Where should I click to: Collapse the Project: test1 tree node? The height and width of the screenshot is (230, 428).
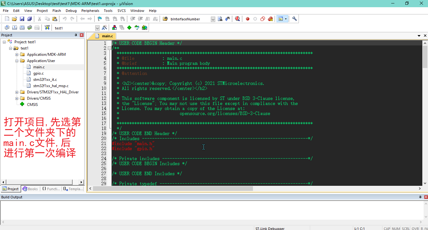pos(4,42)
